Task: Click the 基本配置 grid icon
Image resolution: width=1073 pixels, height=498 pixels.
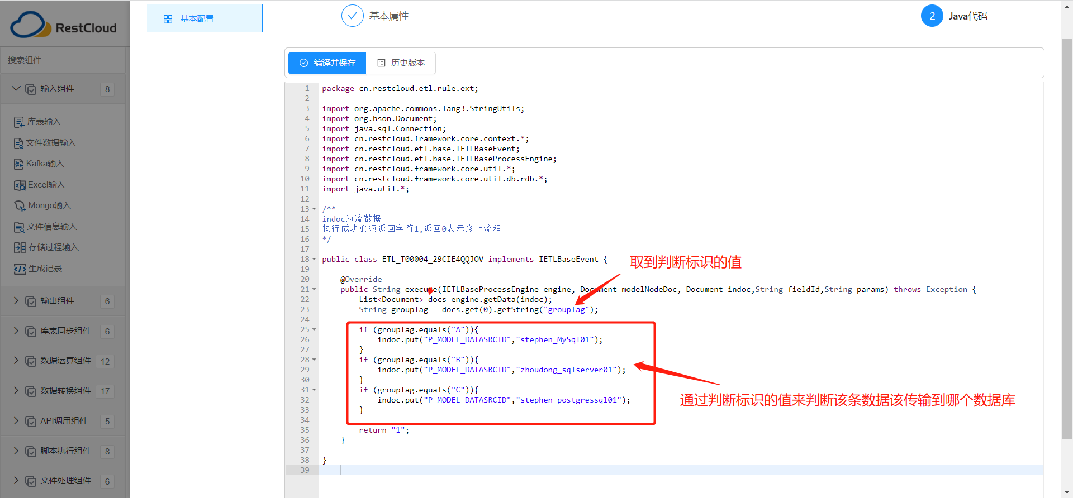Action: (x=168, y=19)
